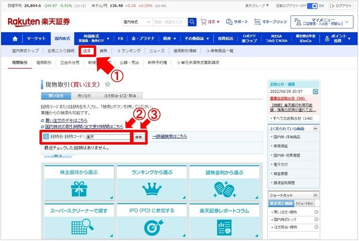Screen dimensions: 359x241
Task: Open the 投資信託 menu item
Action: click(225, 38)
